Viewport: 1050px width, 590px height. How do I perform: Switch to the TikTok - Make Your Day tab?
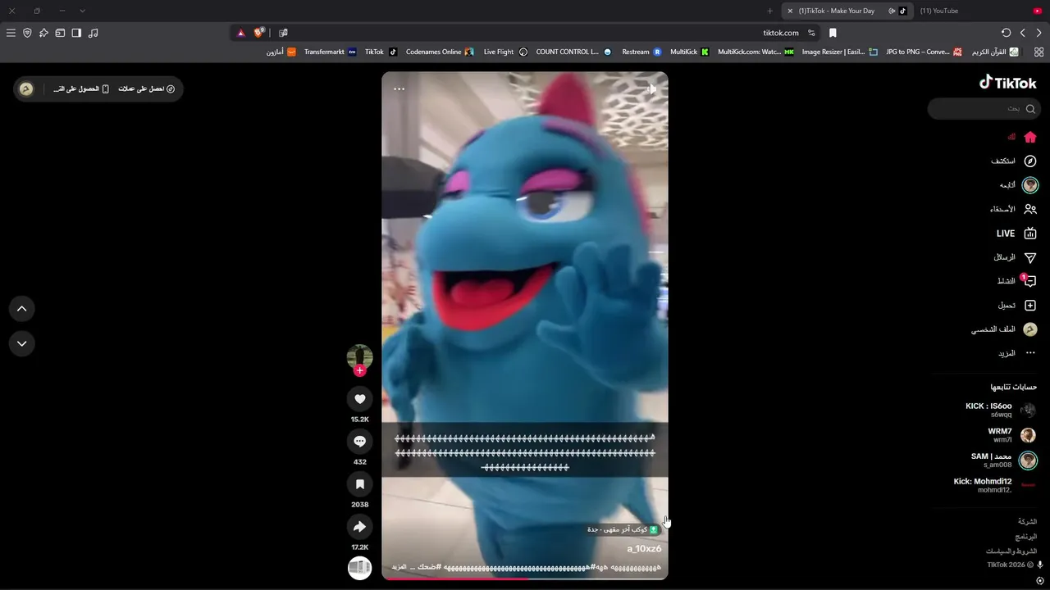(x=847, y=11)
